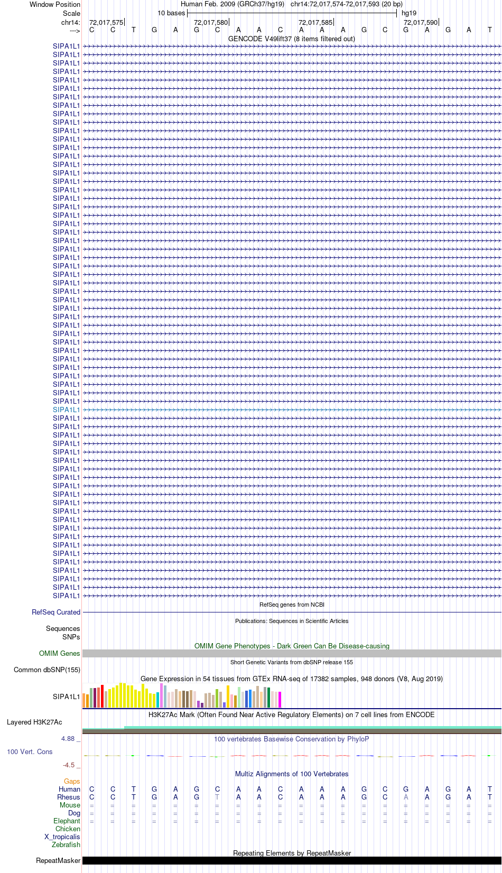This screenshot has width=502, height=873.
Task: Open the Layered H3K27Ac track label
Action: point(34,722)
